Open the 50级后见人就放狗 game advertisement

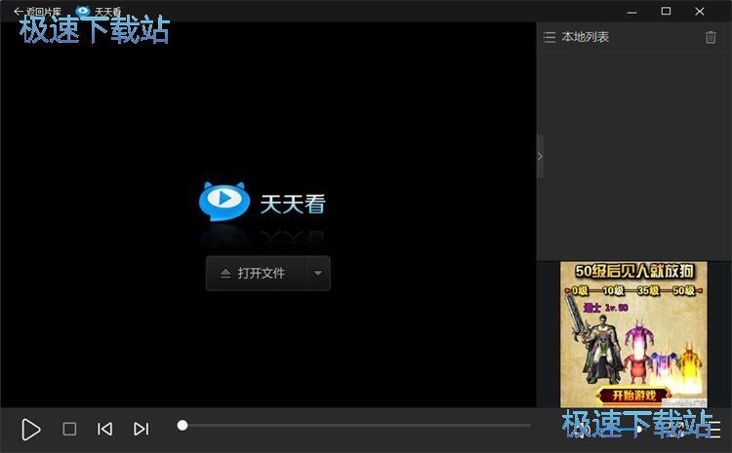633,334
